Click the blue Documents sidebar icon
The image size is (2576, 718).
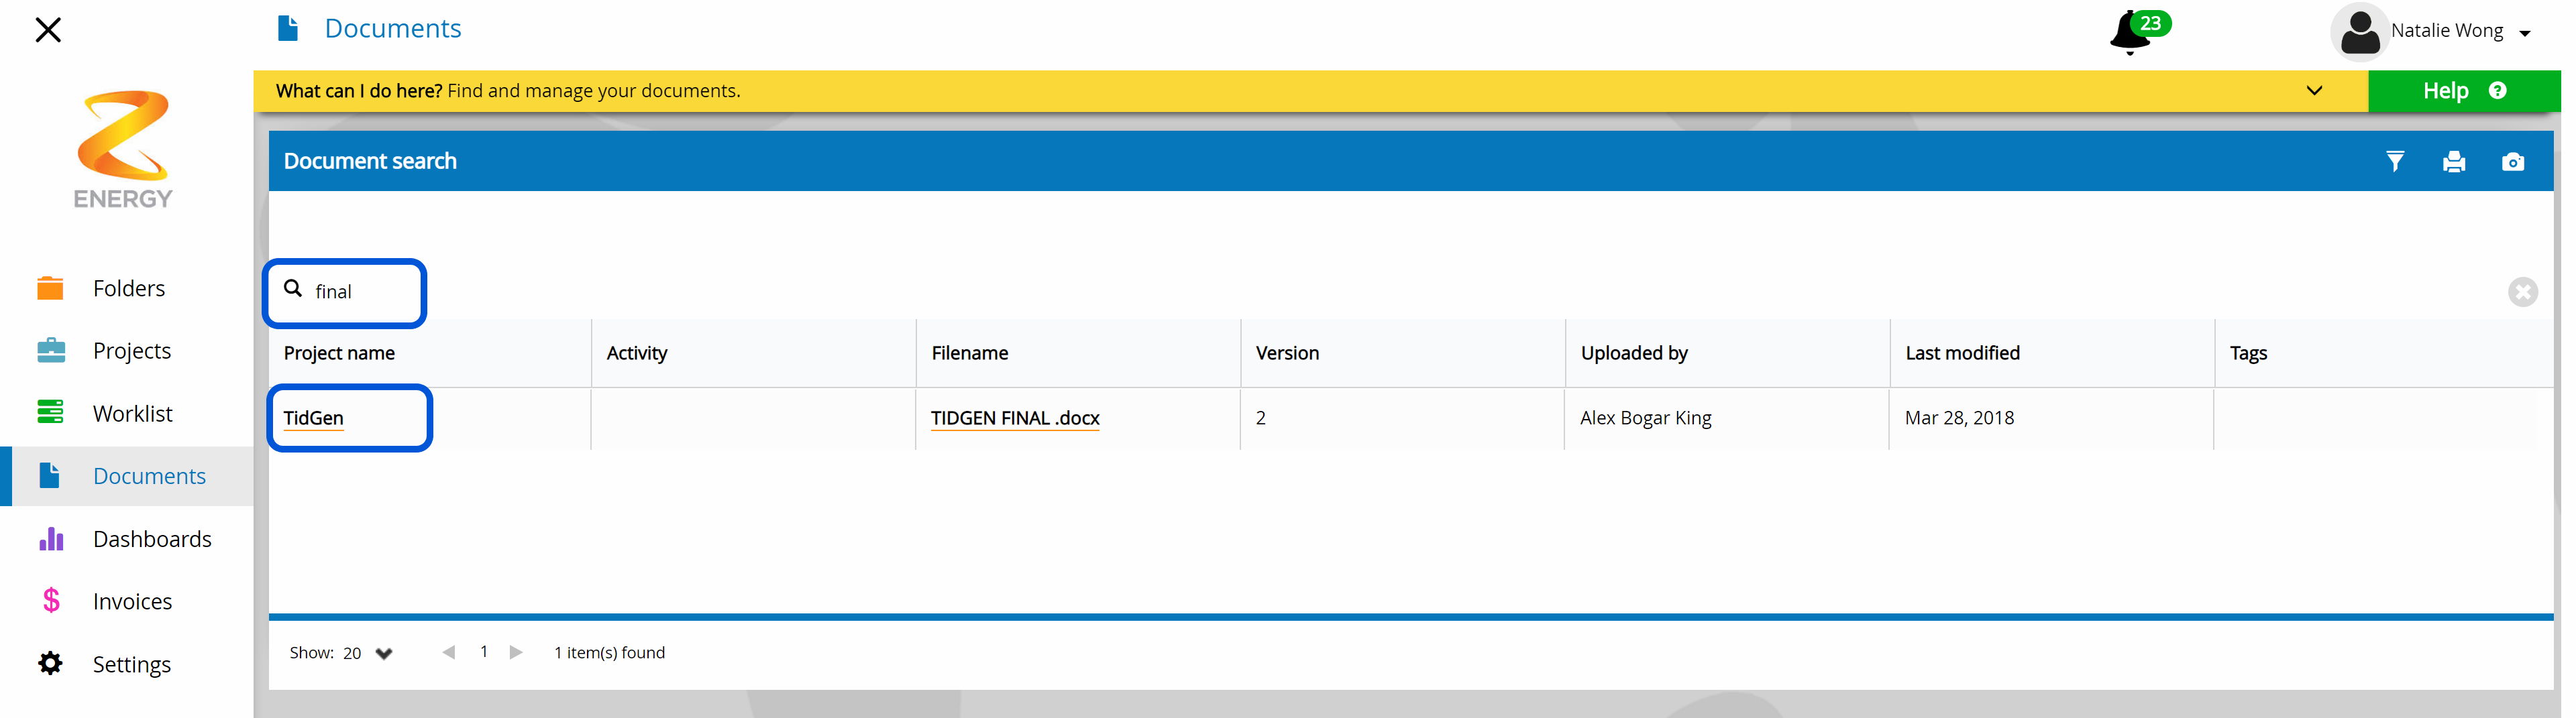coord(50,476)
